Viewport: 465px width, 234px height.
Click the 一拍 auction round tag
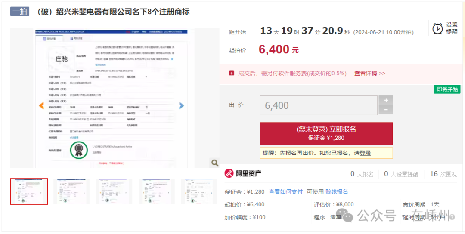(20, 12)
